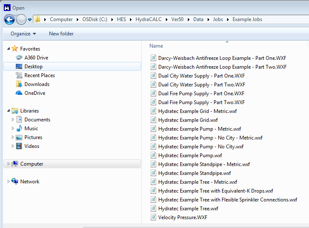Click the Back navigation arrow button
This screenshot has height=228, width=309.
(x=9, y=19)
